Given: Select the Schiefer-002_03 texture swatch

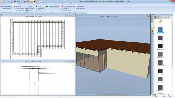Looking at the screenshot, I should pyautogui.click(x=161, y=54).
